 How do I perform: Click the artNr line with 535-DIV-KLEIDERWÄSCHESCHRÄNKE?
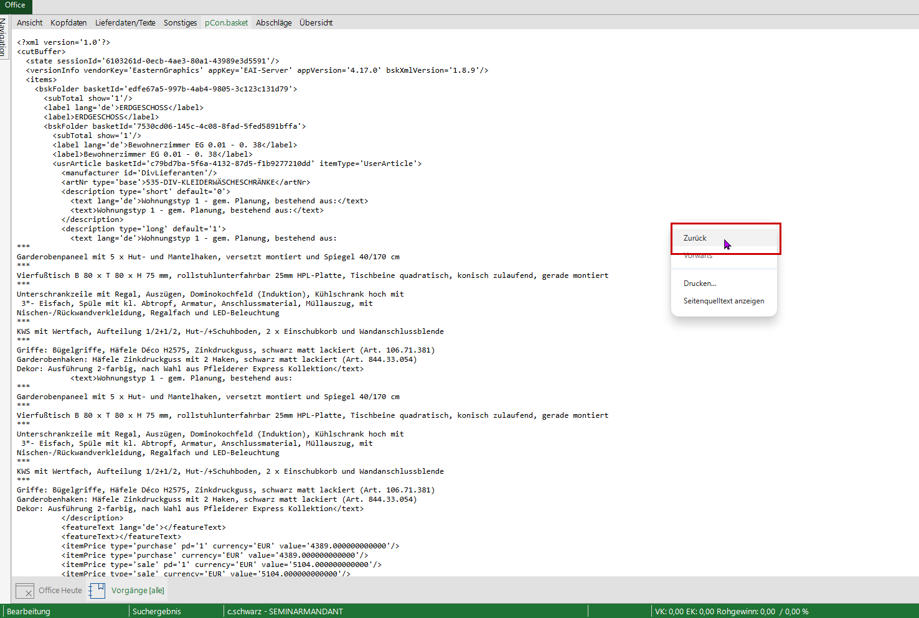click(186, 182)
